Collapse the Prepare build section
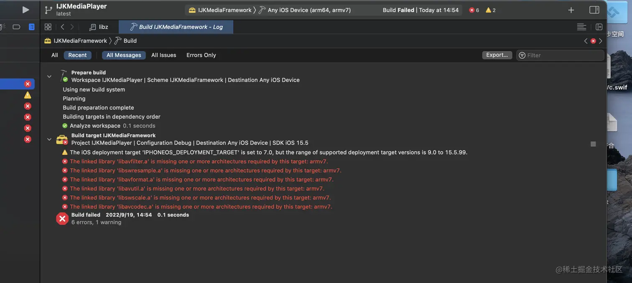632x283 pixels. (x=49, y=76)
